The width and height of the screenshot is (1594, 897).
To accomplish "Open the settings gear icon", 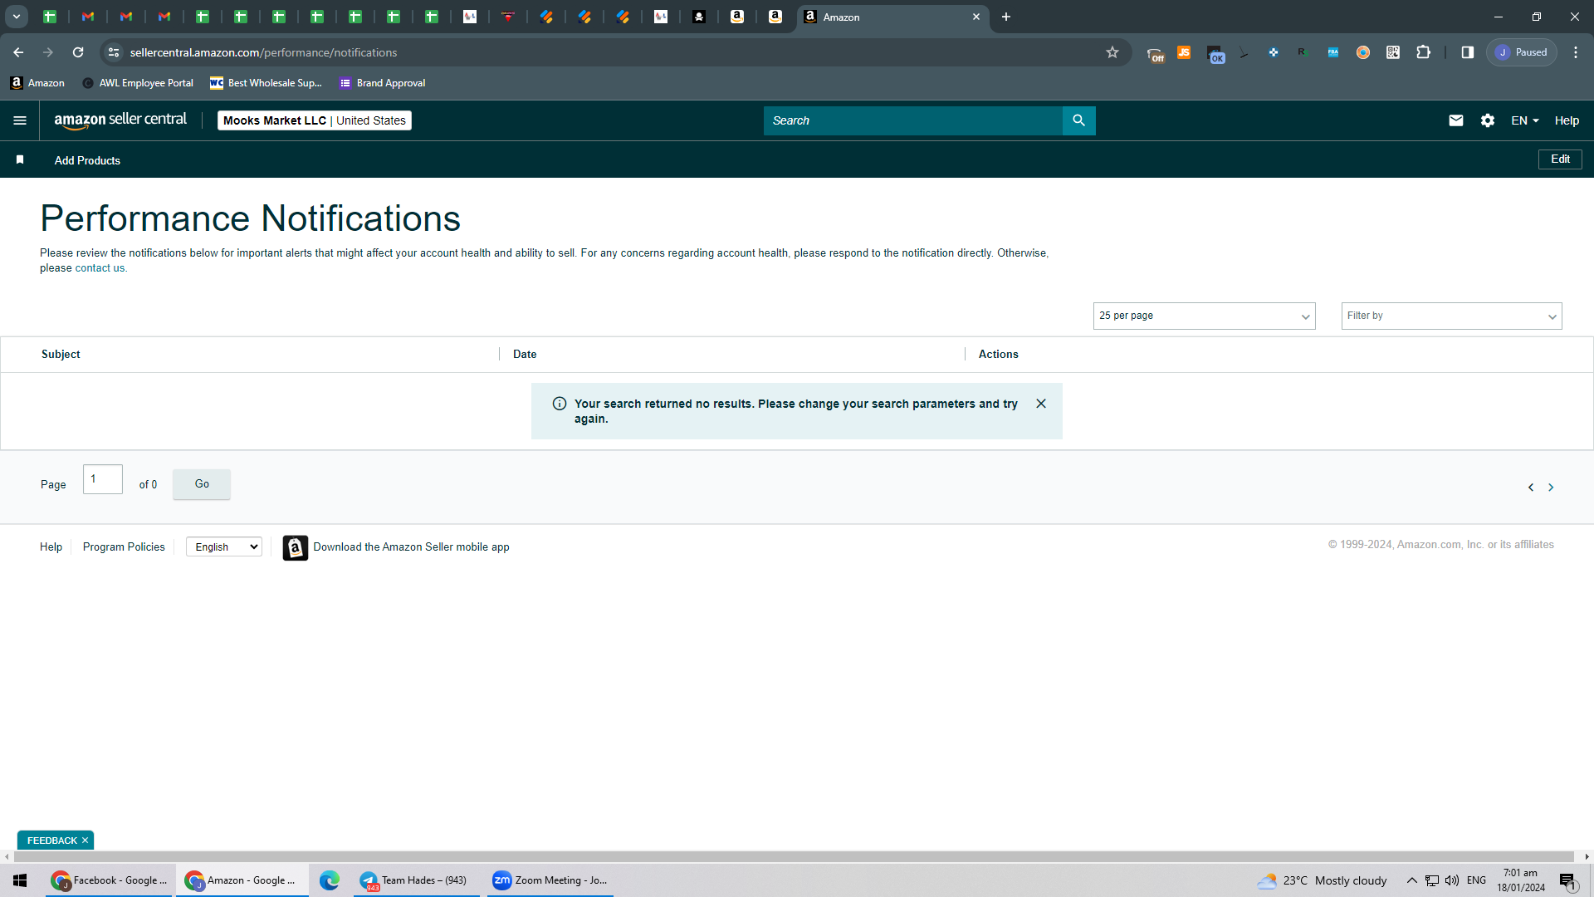I will tap(1488, 120).
